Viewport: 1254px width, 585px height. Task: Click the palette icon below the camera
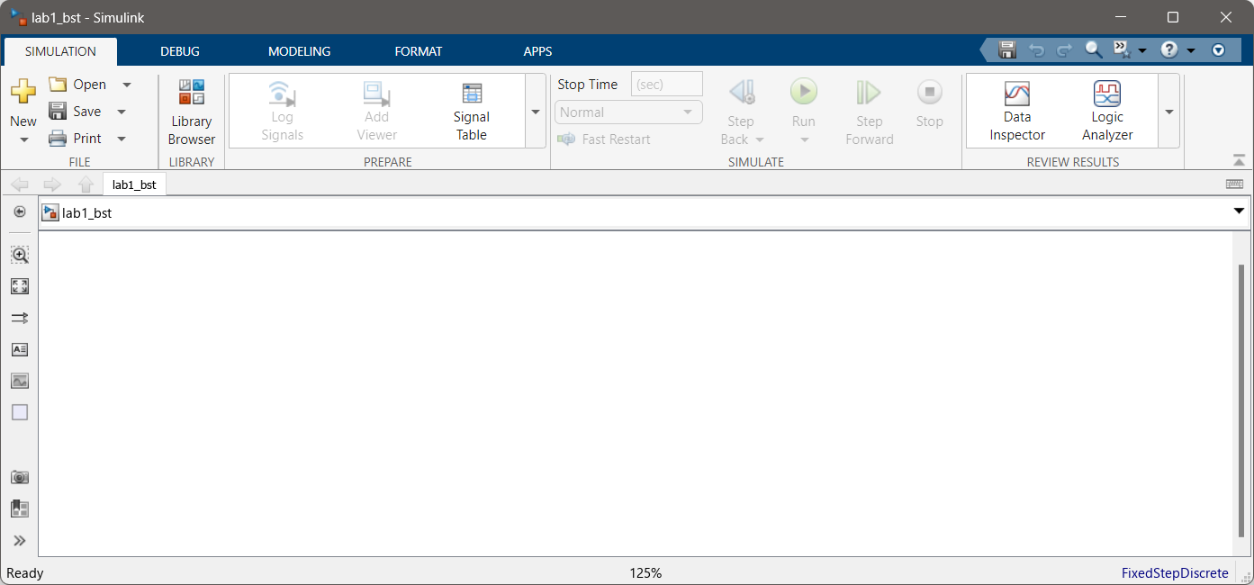[x=20, y=508]
